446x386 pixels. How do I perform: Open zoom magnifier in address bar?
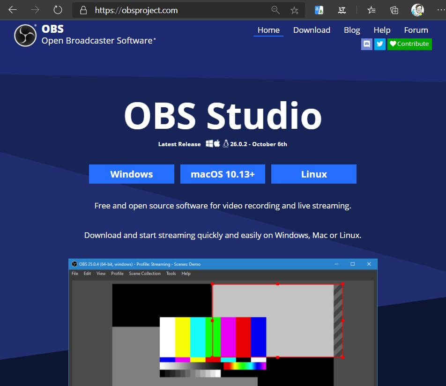point(275,10)
